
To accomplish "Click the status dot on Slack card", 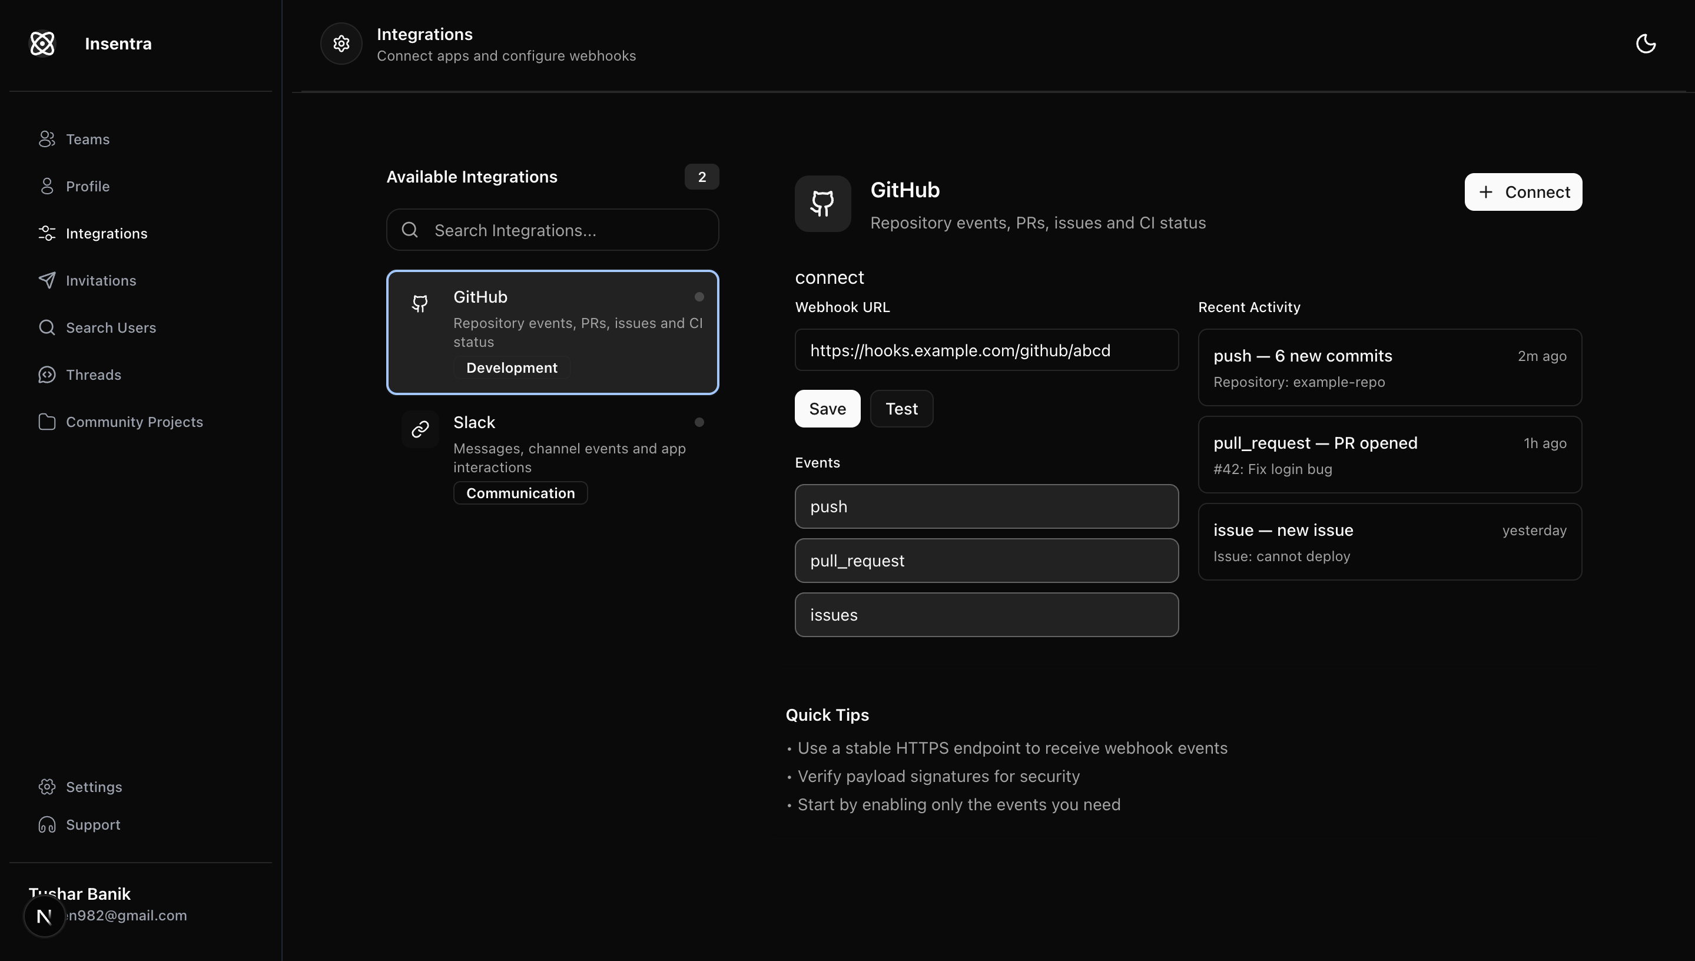I will point(699,422).
